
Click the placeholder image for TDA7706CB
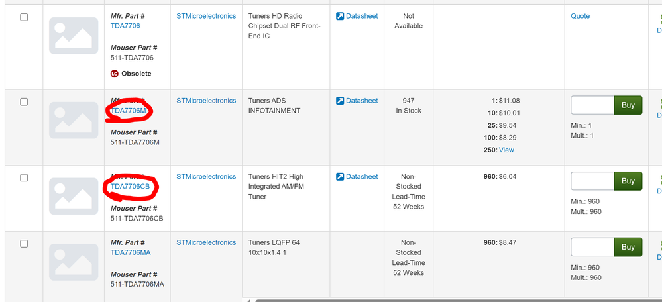tap(74, 196)
